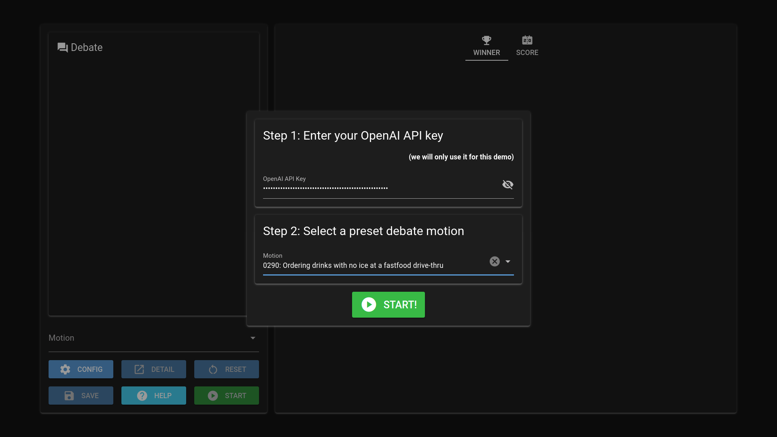Click the circular arrow icon on the RESET button
Viewport: 777px width, 437px height.
213,369
